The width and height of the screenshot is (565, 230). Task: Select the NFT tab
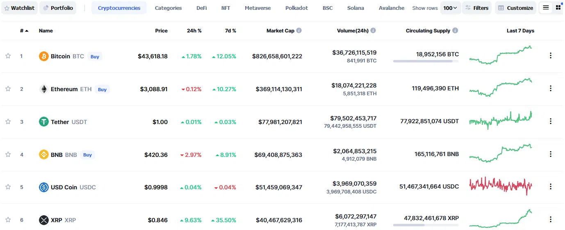(x=226, y=8)
